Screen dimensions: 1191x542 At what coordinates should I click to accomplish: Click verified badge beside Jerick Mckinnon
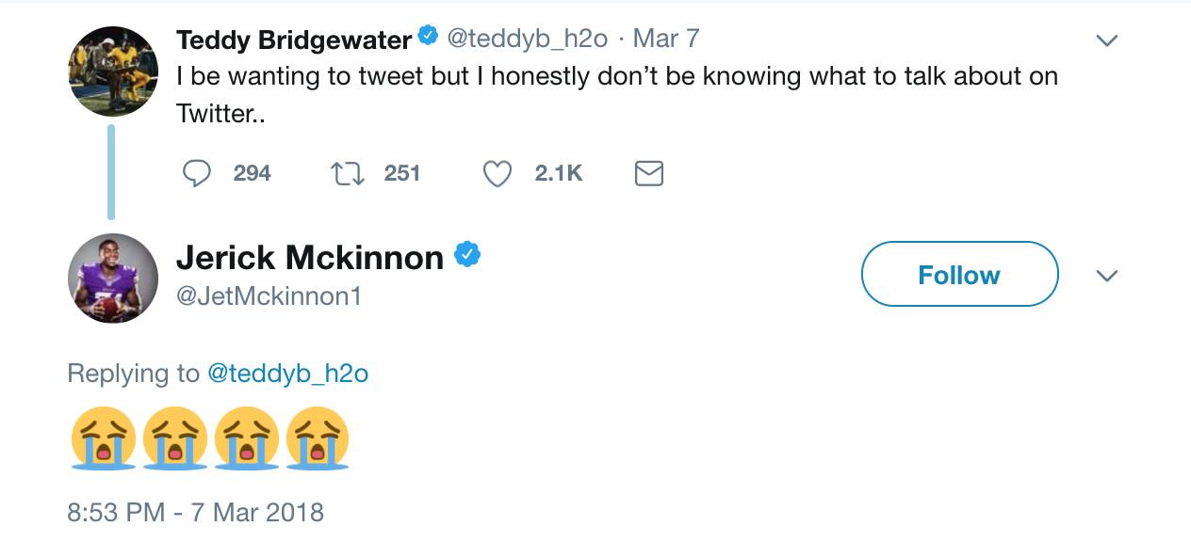click(x=467, y=255)
